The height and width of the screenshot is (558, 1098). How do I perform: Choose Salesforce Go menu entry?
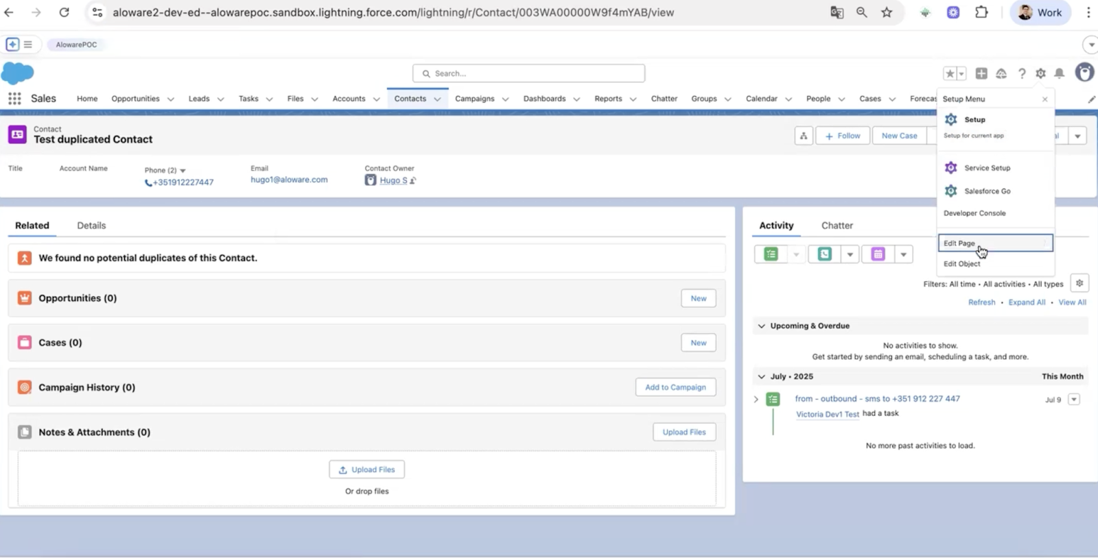coord(995,191)
